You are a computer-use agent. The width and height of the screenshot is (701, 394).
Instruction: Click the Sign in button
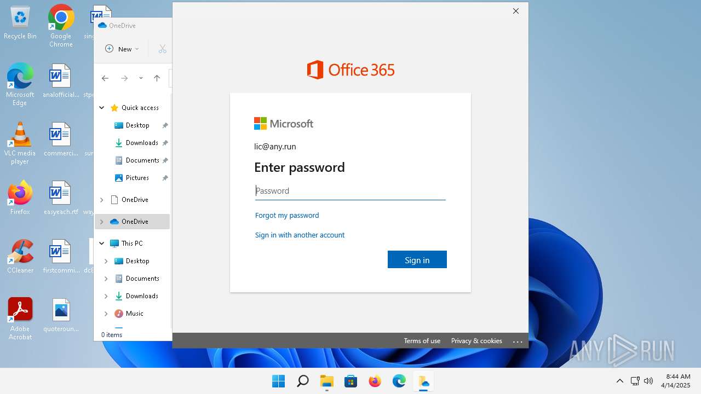click(x=417, y=259)
